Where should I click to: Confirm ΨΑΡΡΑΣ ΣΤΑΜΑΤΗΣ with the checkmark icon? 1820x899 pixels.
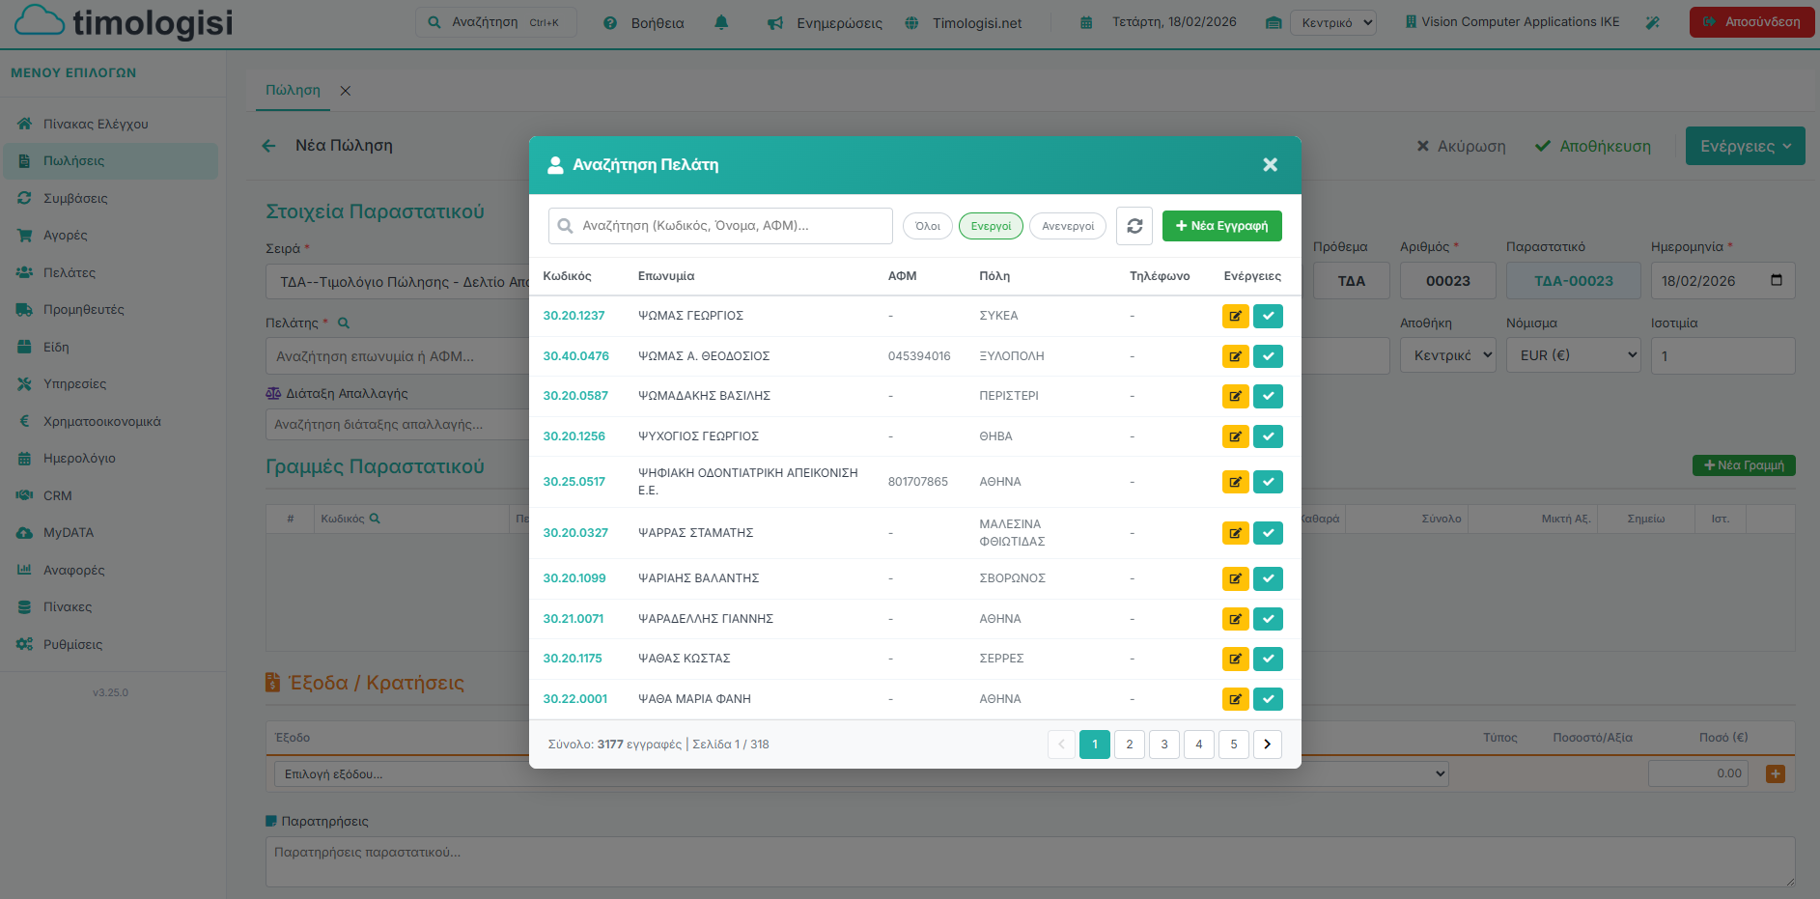click(x=1268, y=533)
